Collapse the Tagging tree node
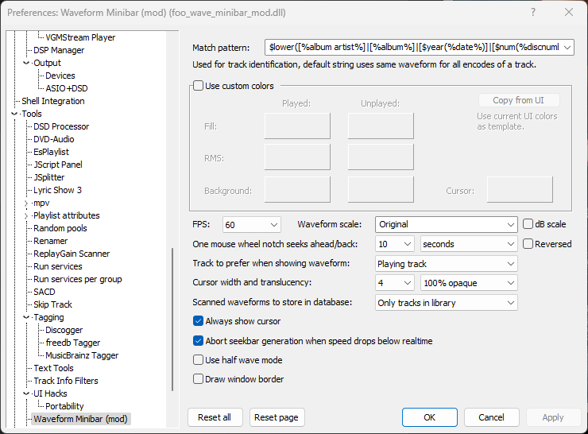588x434 pixels. 26,317
